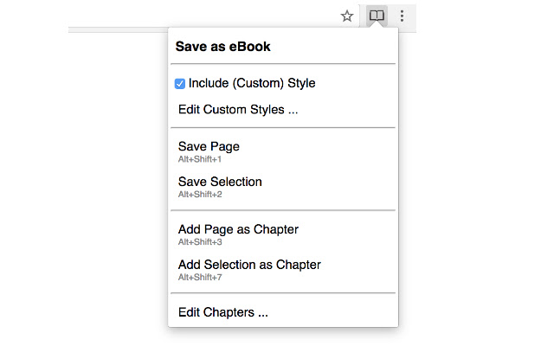Click the Alt+Shift+7 shortcut hint

coord(200,278)
